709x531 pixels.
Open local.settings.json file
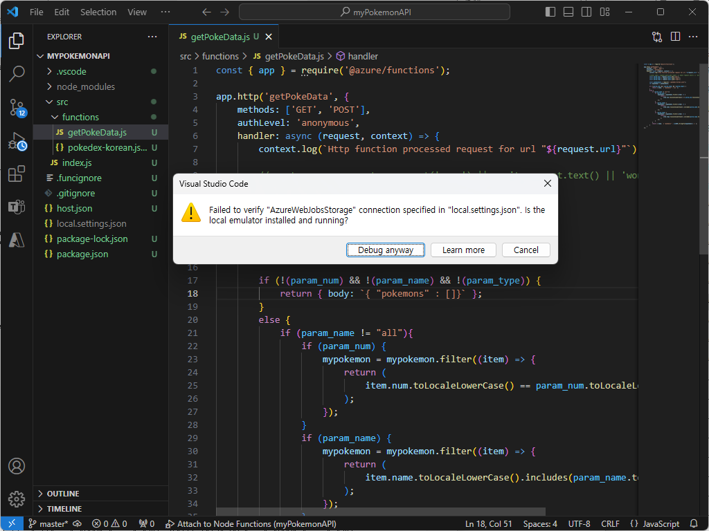pos(100,223)
